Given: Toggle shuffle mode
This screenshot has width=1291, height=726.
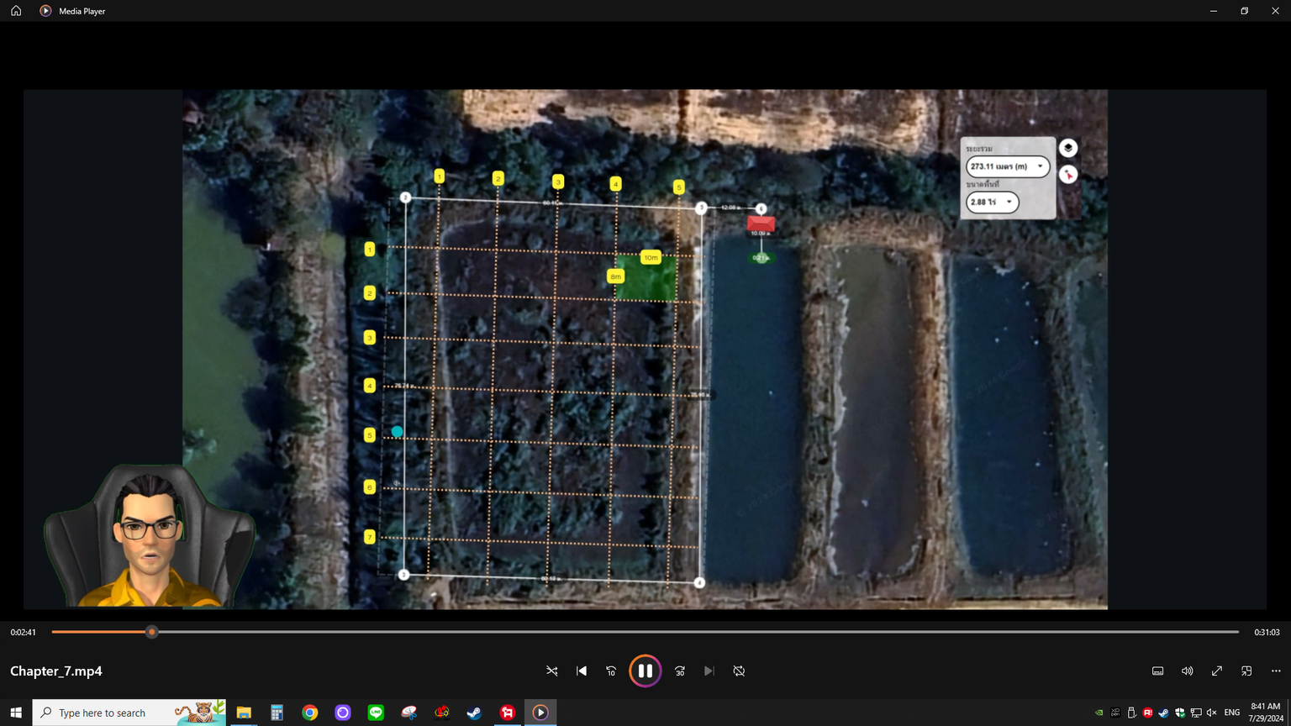Looking at the screenshot, I should (x=552, y=671).
